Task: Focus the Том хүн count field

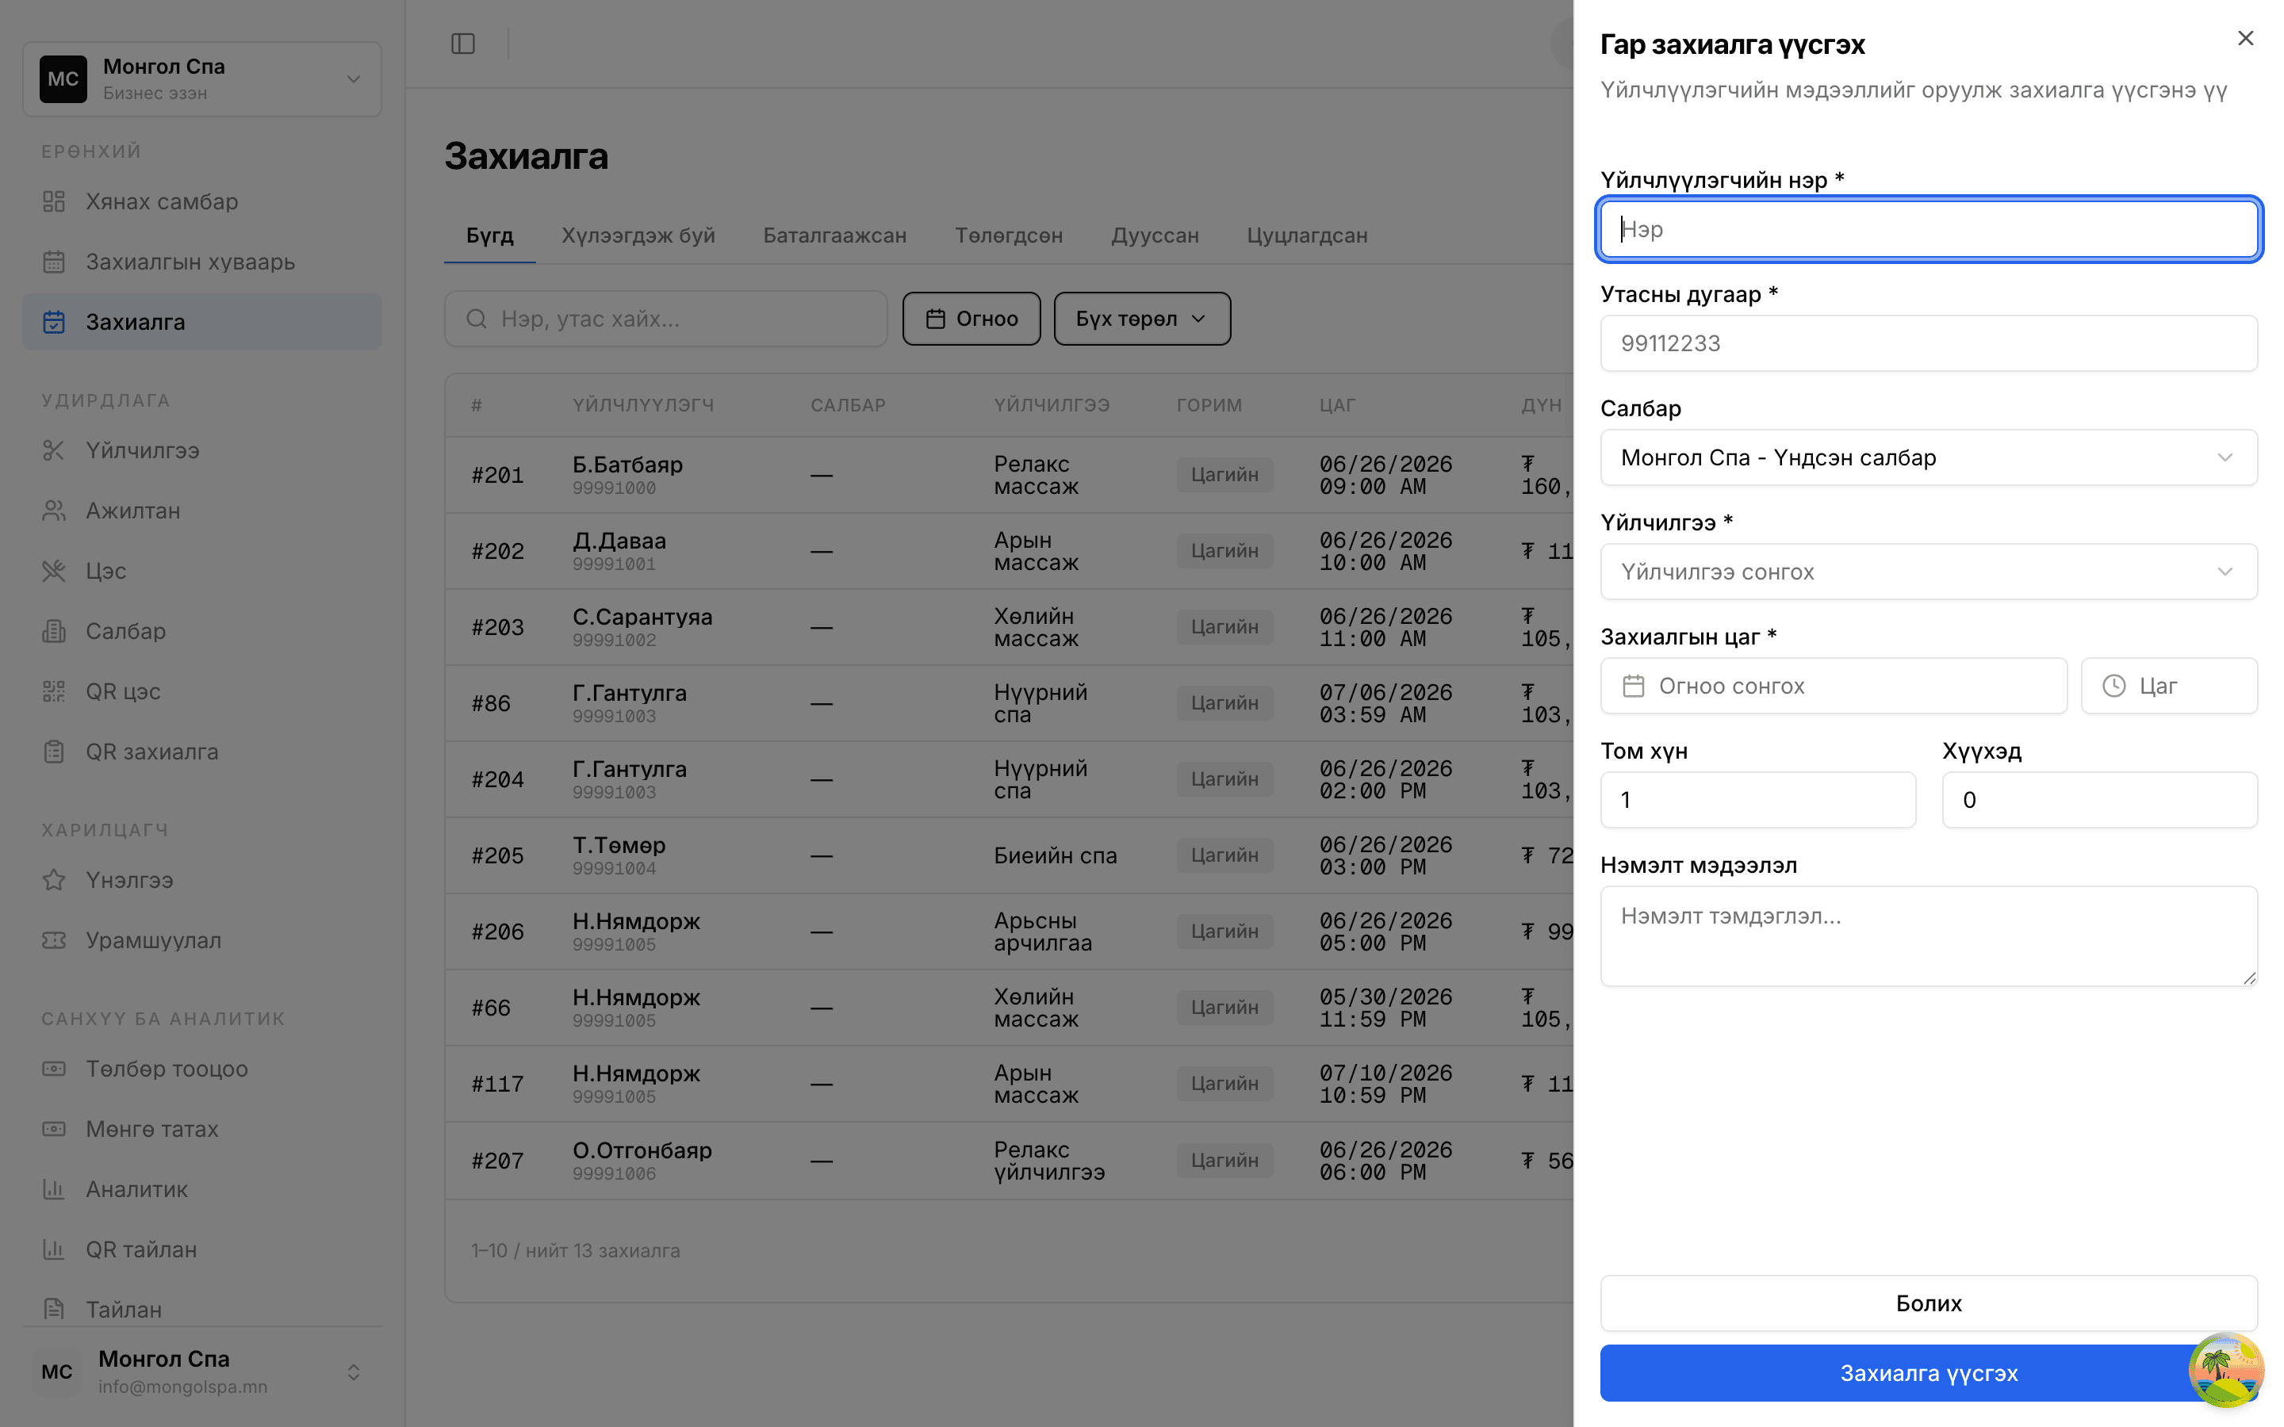Action: [1757, 801]
